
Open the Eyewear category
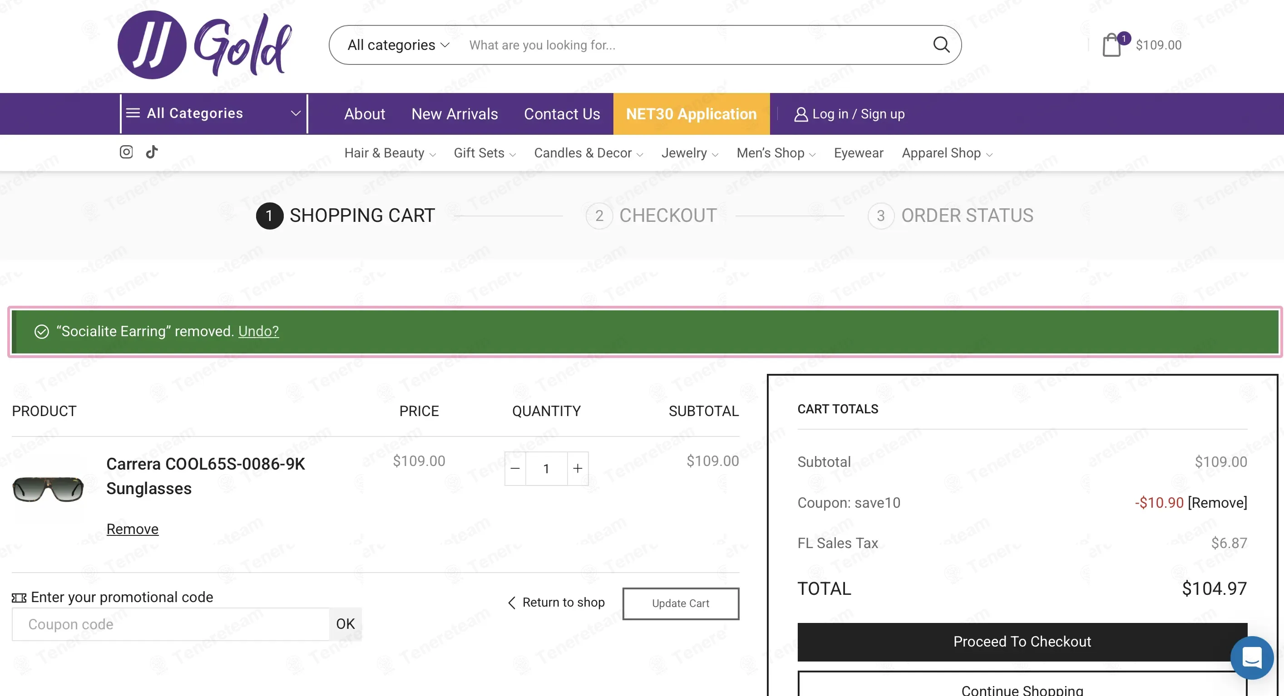[858, 153]
